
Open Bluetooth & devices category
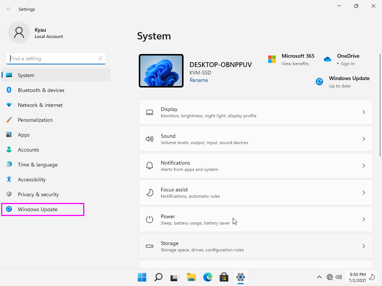point(56,90)
